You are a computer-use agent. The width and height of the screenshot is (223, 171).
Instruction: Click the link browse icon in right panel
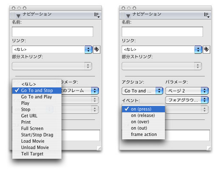[x=206, y=49]
